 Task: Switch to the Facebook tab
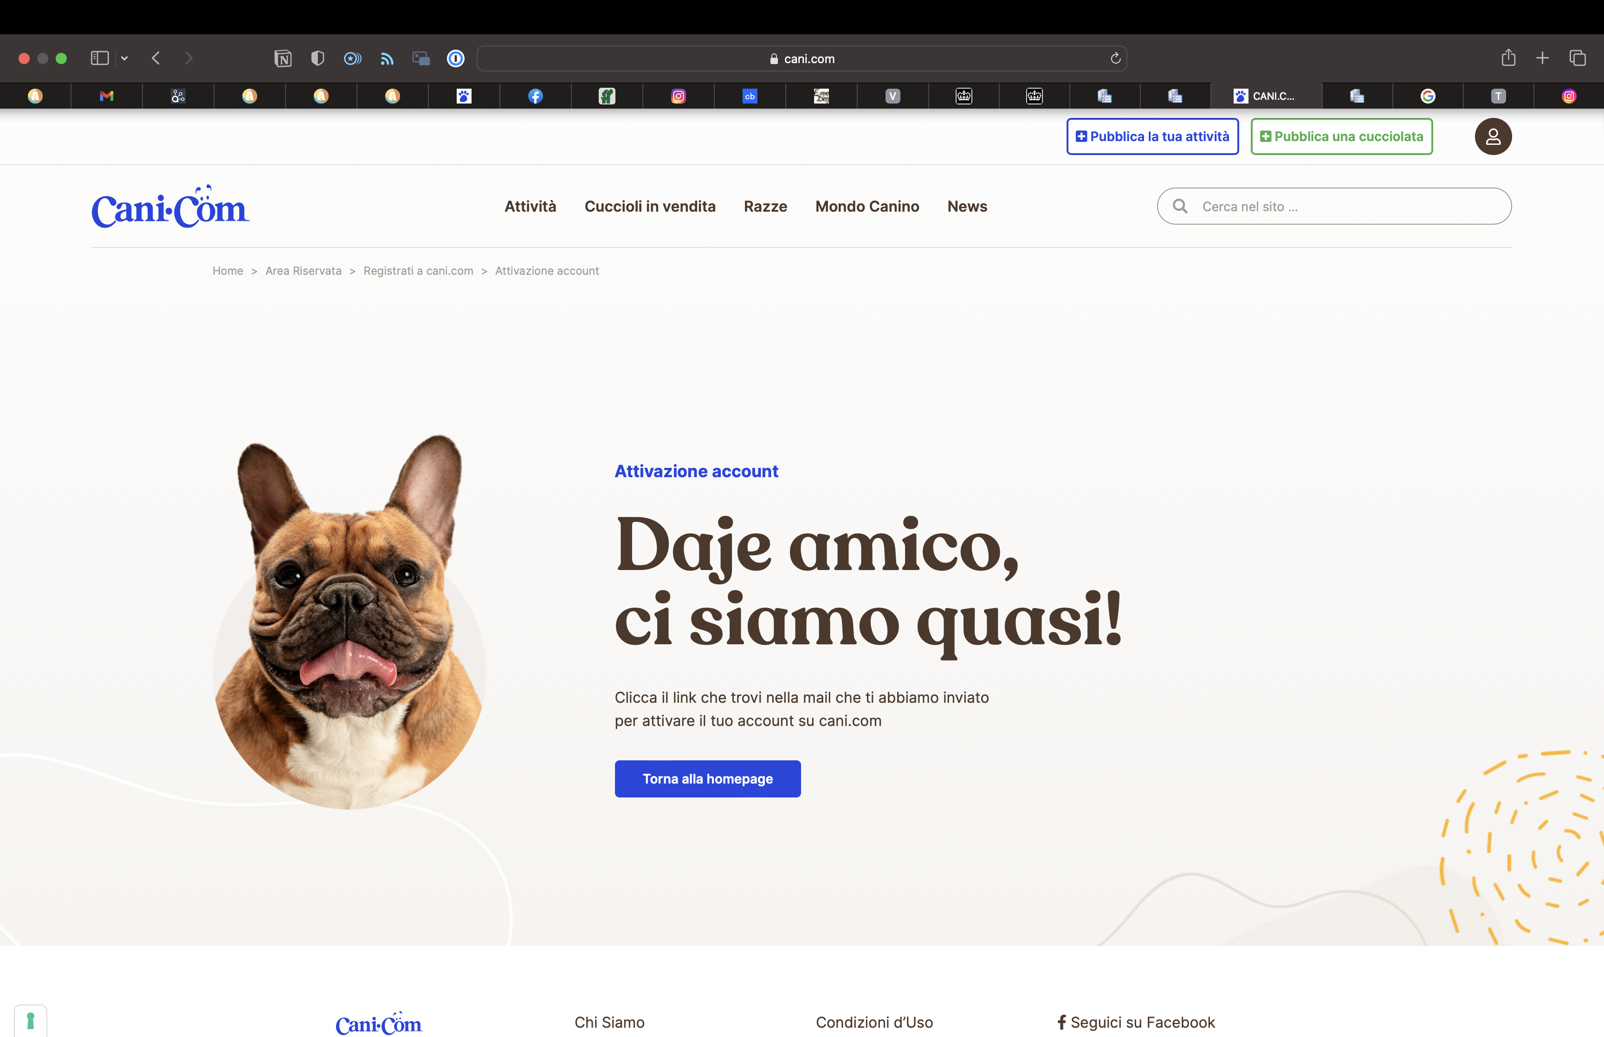coord(535,96)
